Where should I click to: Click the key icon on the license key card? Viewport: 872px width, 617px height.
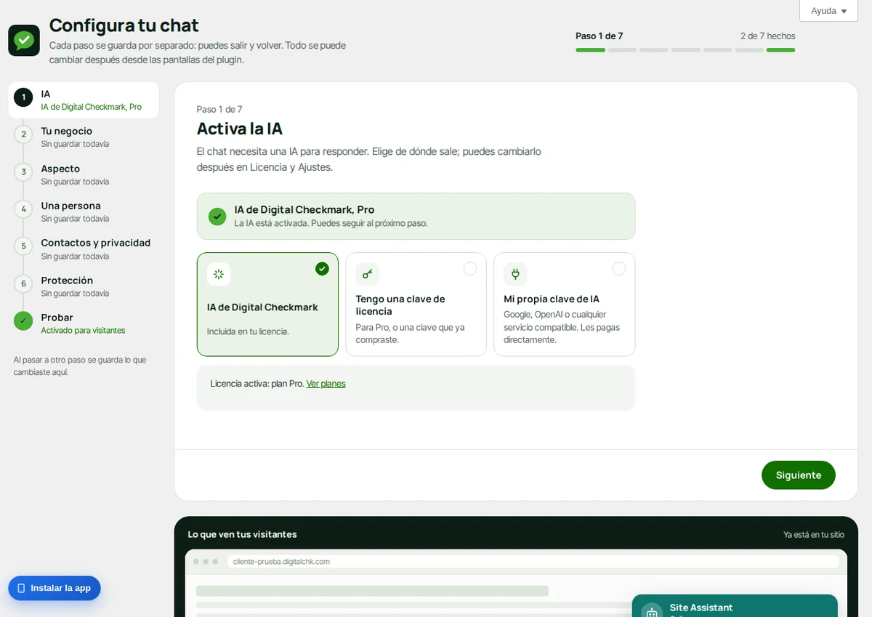pos(367,274)
